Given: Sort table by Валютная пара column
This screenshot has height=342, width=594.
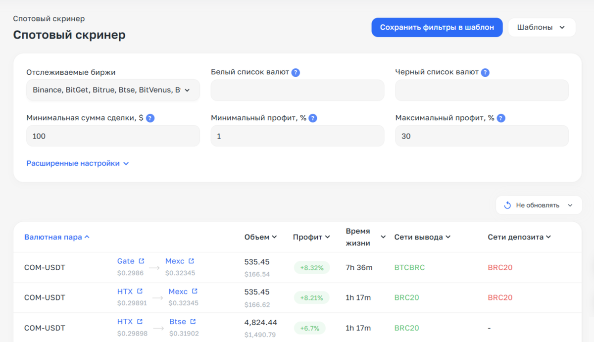Looking at the screenshot, I should (56, 237).
